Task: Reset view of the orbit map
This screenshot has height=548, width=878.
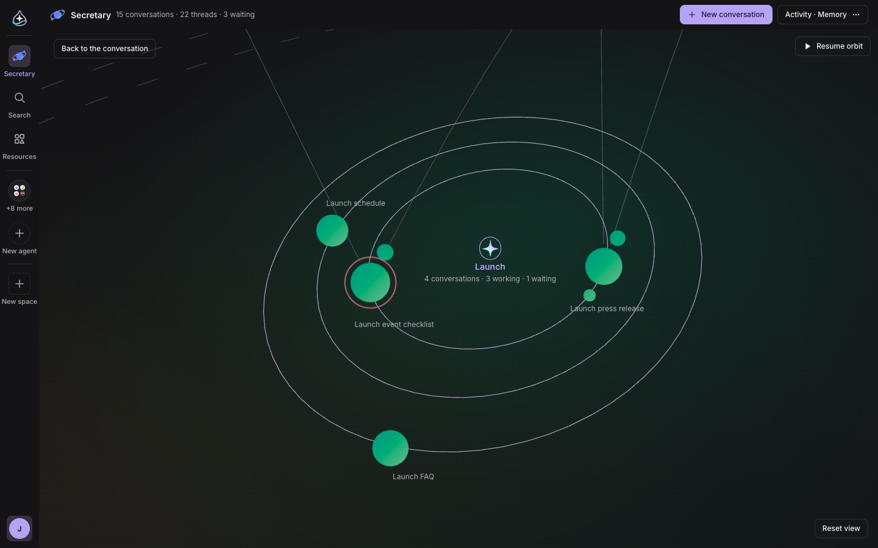Action: click(841, 529)
